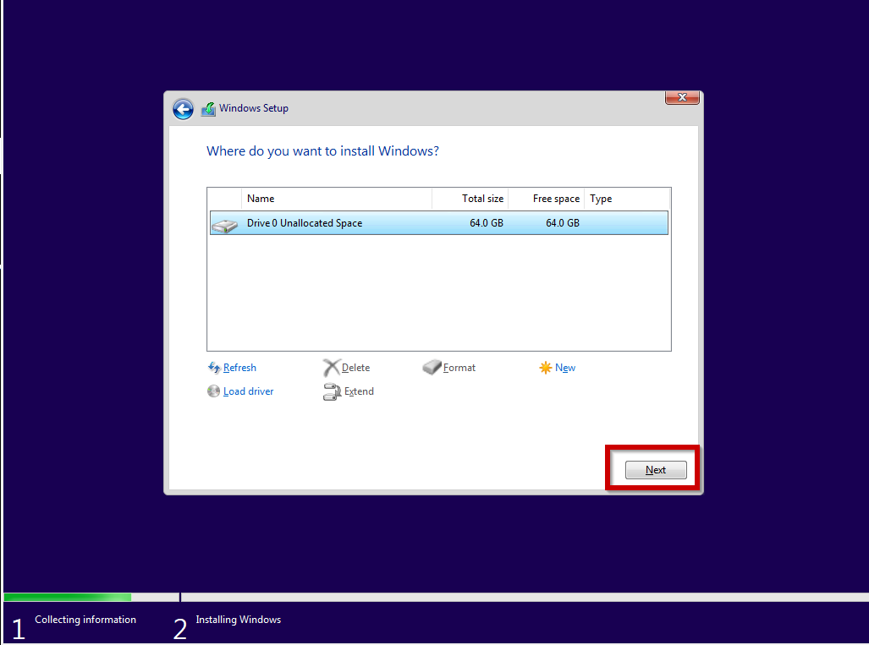Select Drive 0 Unallocated Space row
Image resolution: width=869 pixels, height=645 pixels.
[x=439, y=223]
